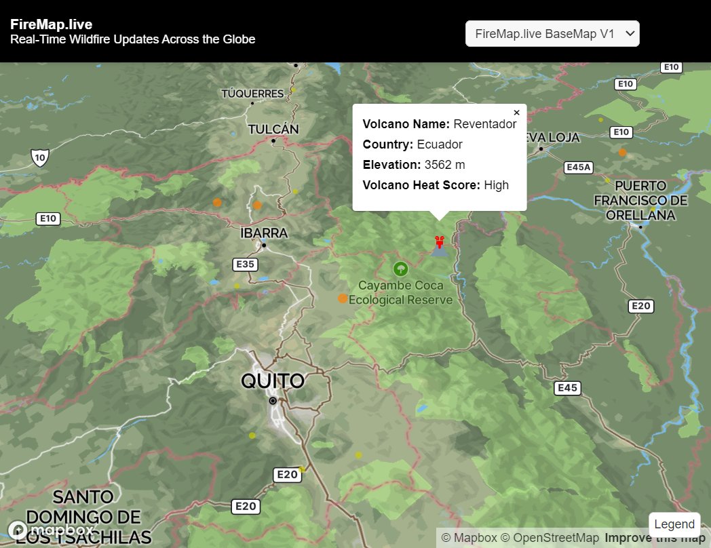Click the E45 road shield
711x548 pixels.
[x=567, y=388]
